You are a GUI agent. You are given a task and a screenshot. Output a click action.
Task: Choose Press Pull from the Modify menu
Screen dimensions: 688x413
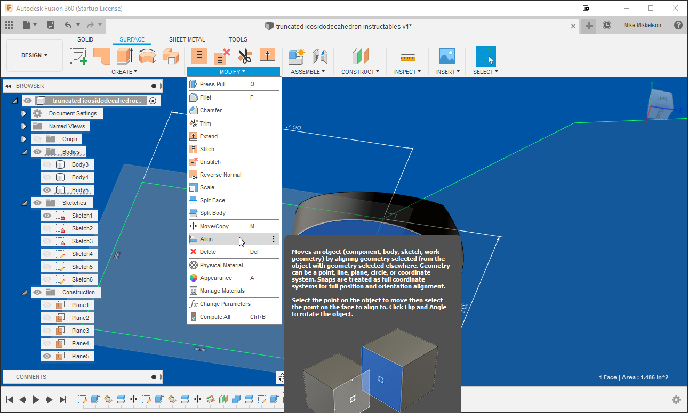(x=234, y=84)
